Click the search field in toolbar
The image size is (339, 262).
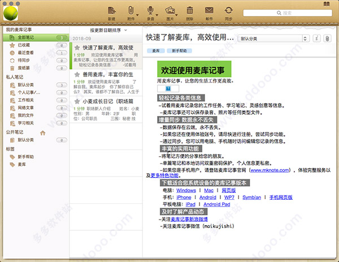pyautogui.click(x=288, y=13)
